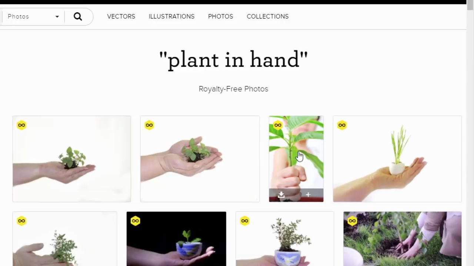
Task: View the blue bowl plant on black background
Action: (x=176, y=239)
